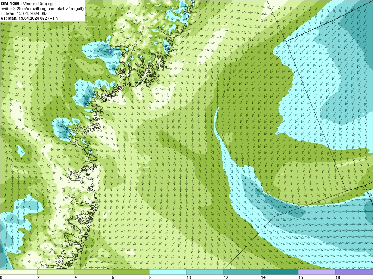Click the light green 2–4 m/s legend swatch

pos(56,272)
